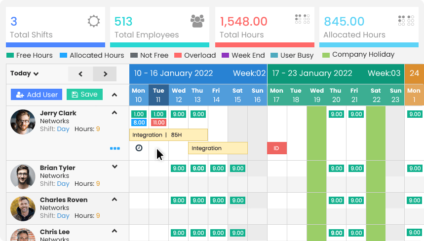This screenshot has height=241, width=424.
Task: Click Jerry Clark's 9.00 on Wednesday 12
Action: point(179,114)
